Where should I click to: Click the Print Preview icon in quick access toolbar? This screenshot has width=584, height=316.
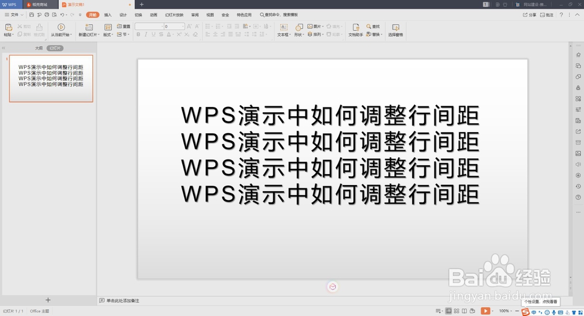click(x=54, y=15)
